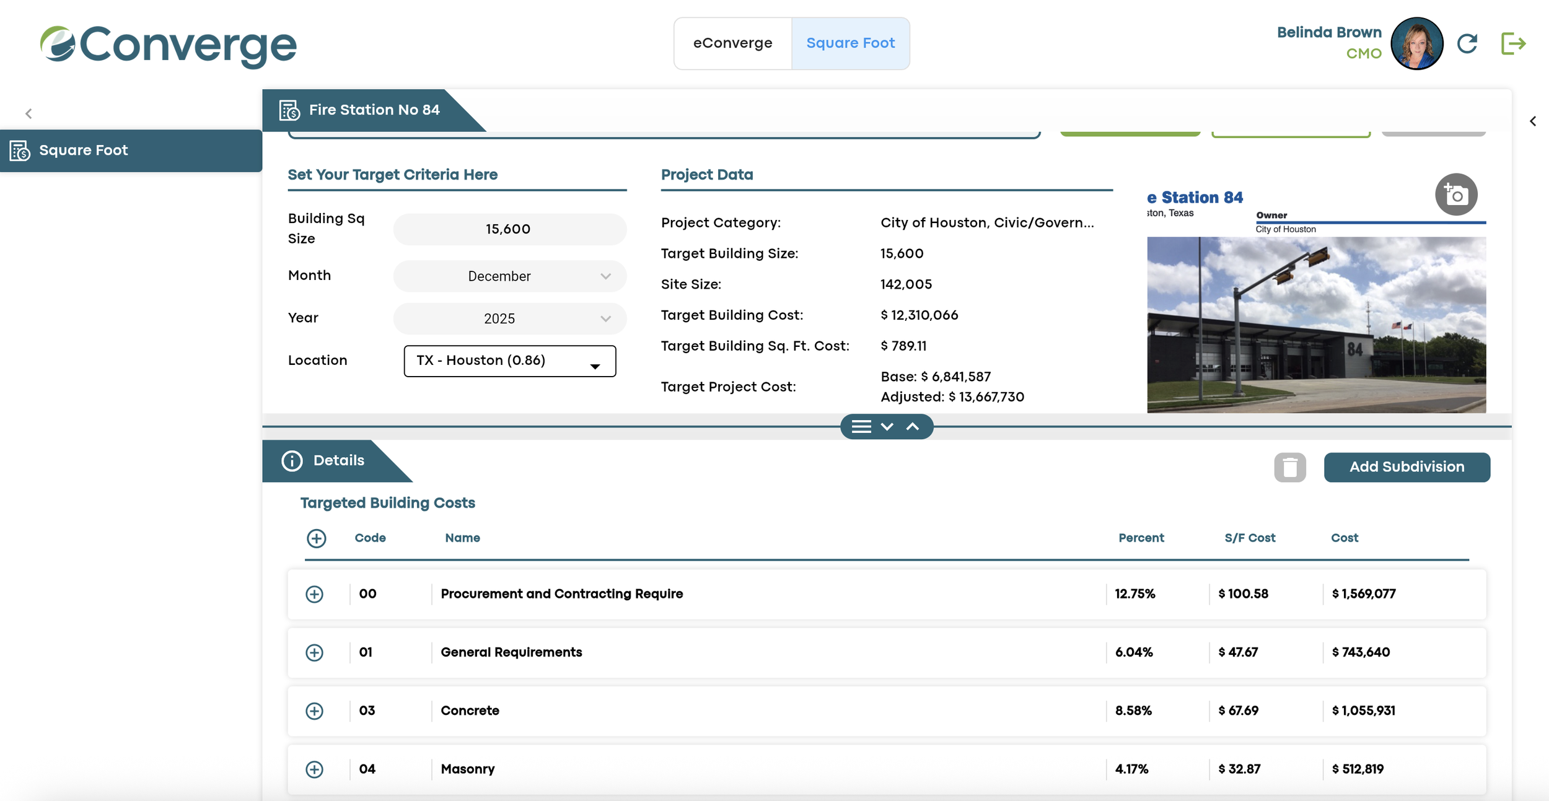1549x801 pixels.
Task: Click the refresh icon near the user profile
Action: [x=1467, y=43]
